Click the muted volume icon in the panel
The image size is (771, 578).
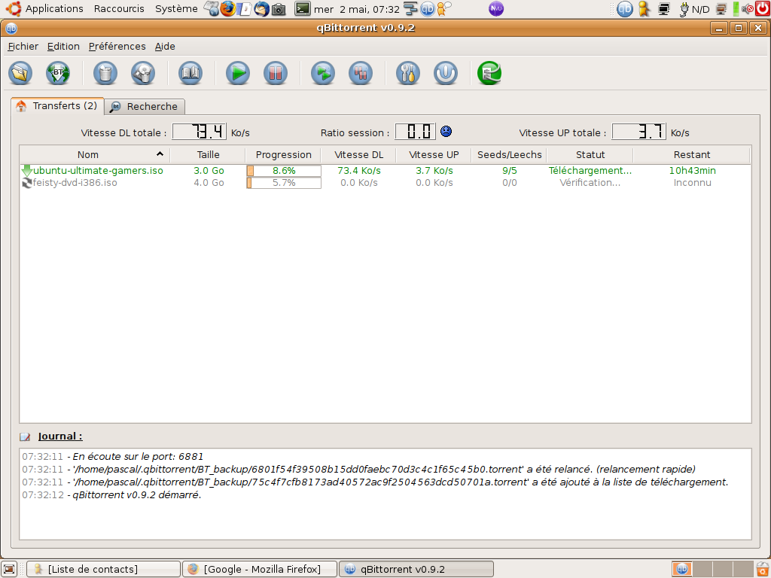tap(748, 9)
